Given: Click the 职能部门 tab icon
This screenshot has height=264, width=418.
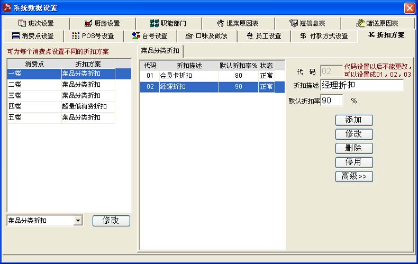Looking at the screenshot, I should 155,23.
